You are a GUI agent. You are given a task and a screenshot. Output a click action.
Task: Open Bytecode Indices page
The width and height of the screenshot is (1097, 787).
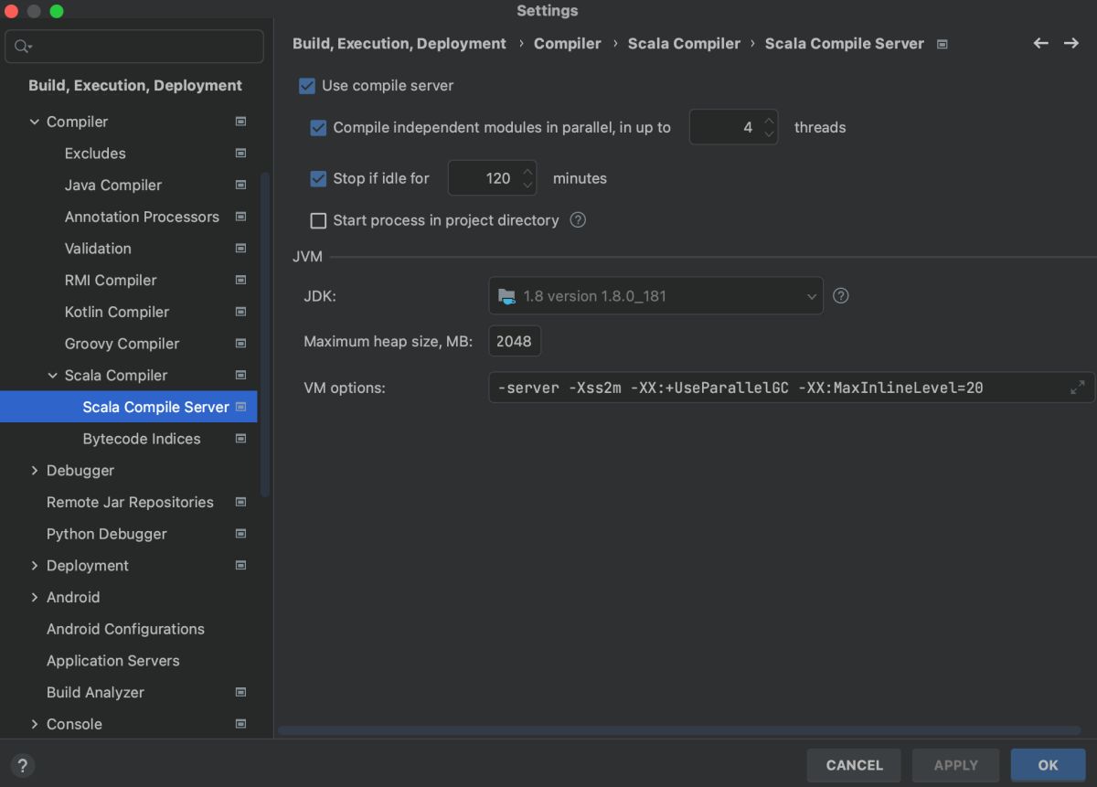pos(142,439)
